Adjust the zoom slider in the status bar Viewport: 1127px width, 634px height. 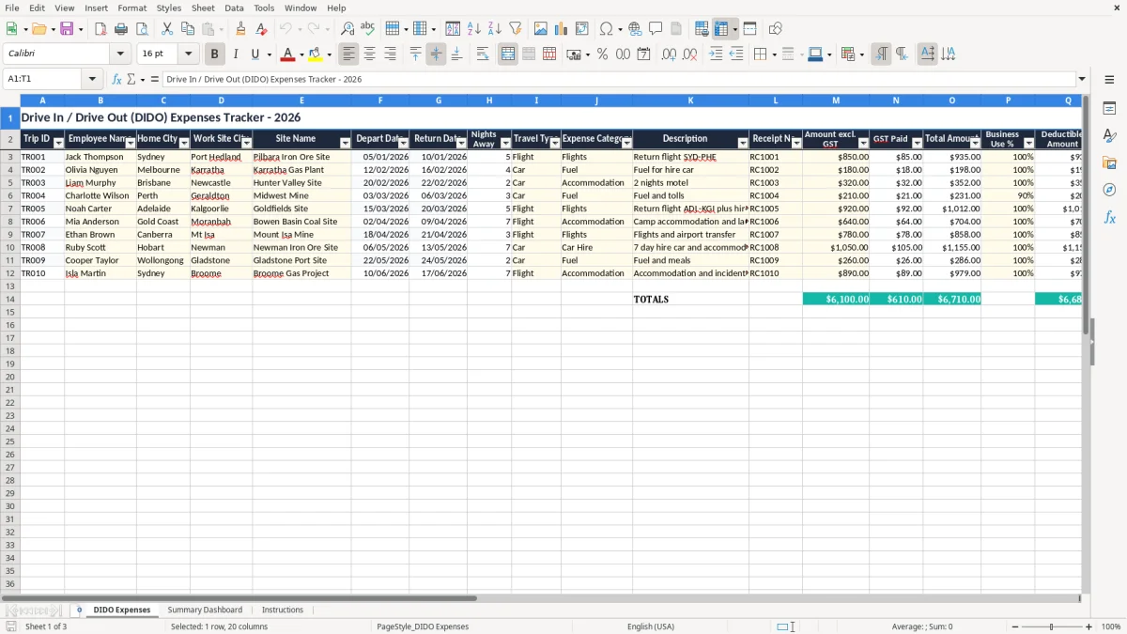(1051, 626)
